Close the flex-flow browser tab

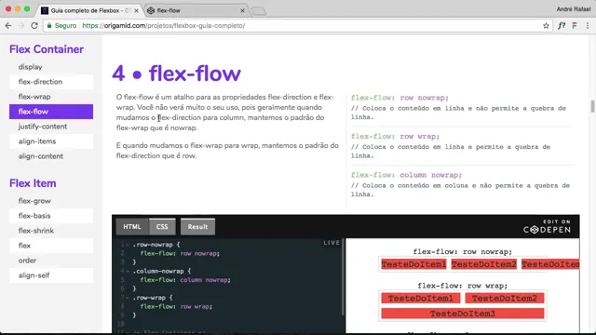pyautogui.click(x=242, y=10)
